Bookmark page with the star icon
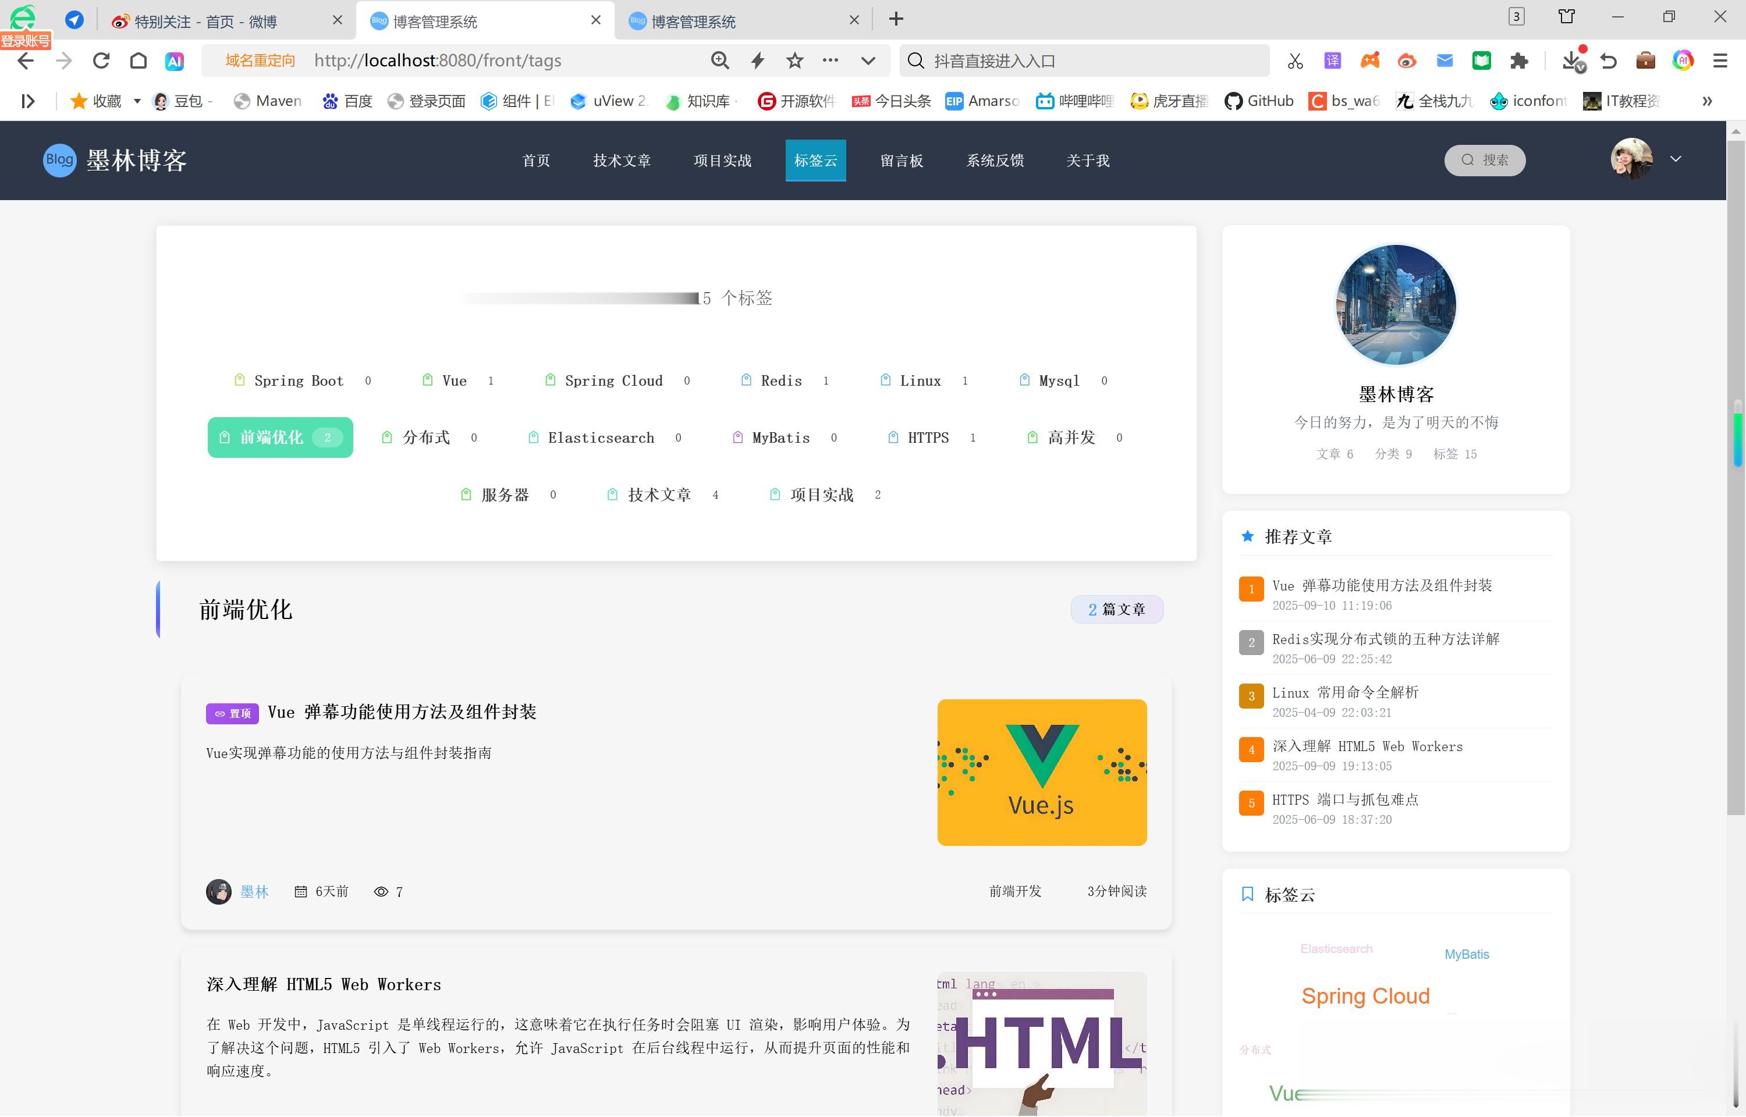The image size is (1746, 1117). tap(795, 61)
